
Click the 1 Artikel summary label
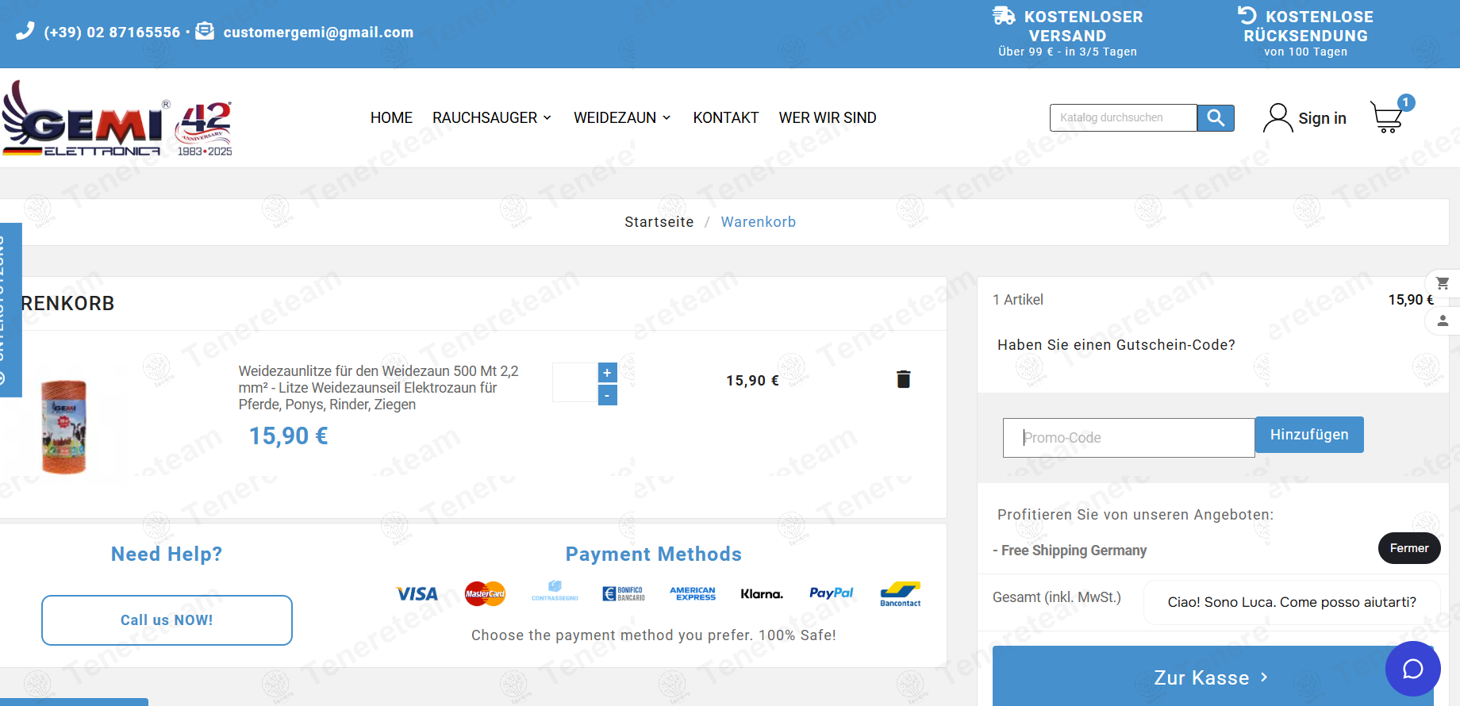1018,300
